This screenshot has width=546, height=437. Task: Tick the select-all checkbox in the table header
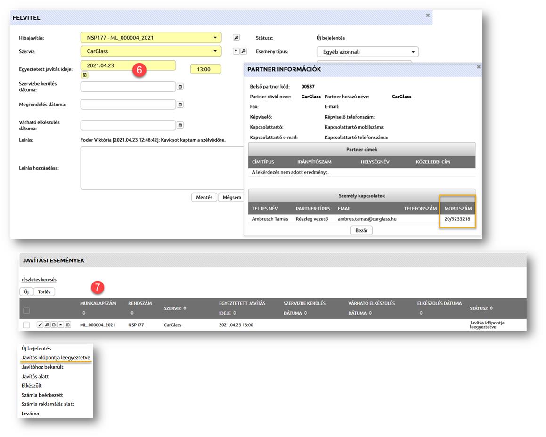[26, 310]
